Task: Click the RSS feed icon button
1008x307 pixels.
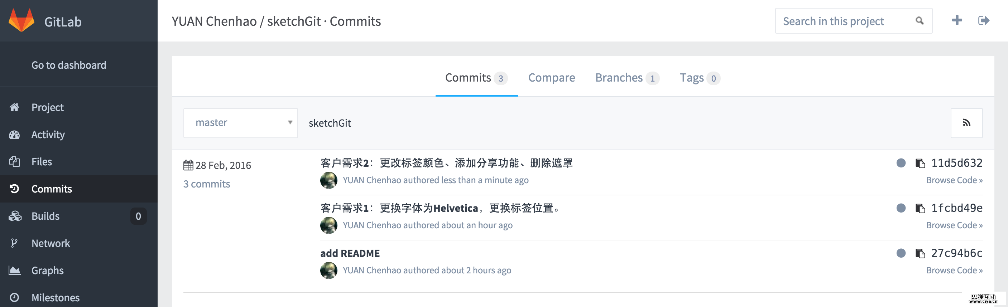Action: coord(966,123)
